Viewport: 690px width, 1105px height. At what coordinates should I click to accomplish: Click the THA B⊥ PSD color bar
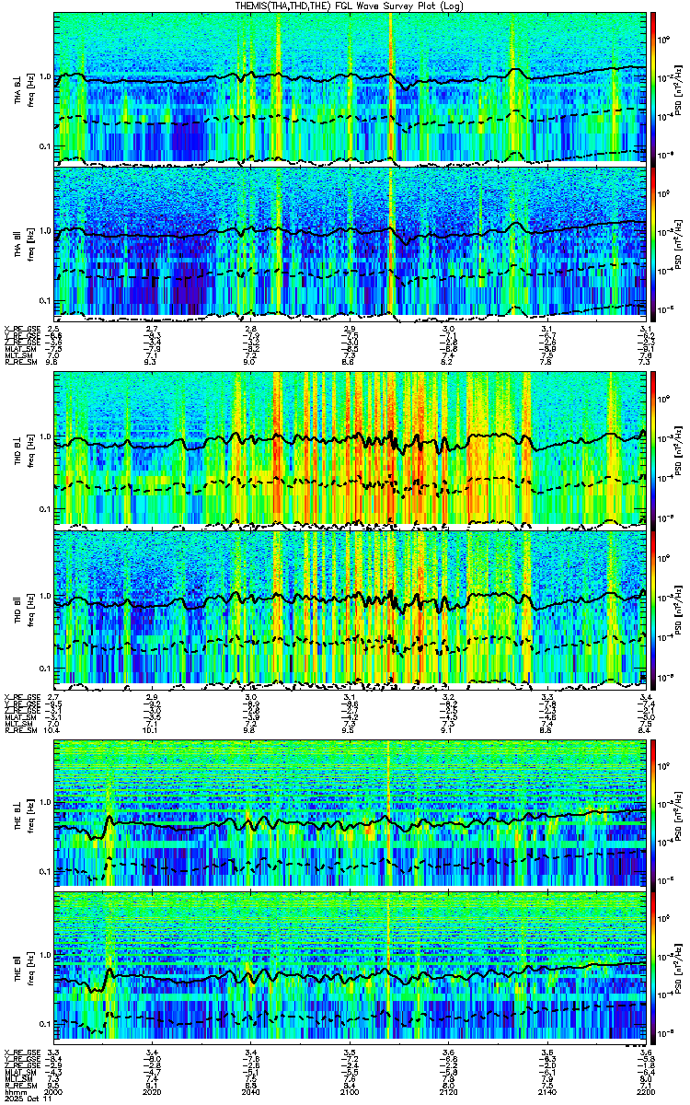[x=653, y=87]
